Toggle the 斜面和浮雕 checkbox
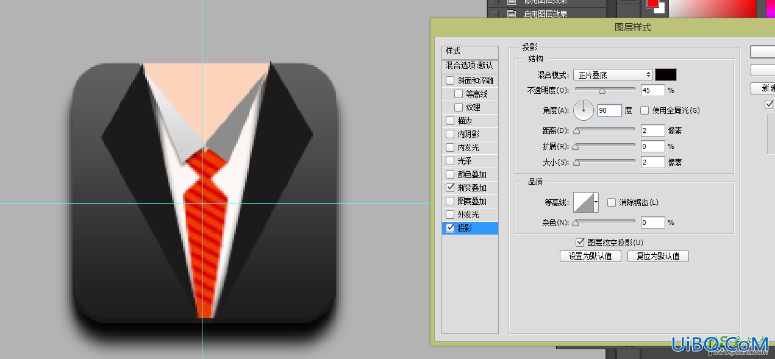This screenshot has height=359, width=775. 450,80
